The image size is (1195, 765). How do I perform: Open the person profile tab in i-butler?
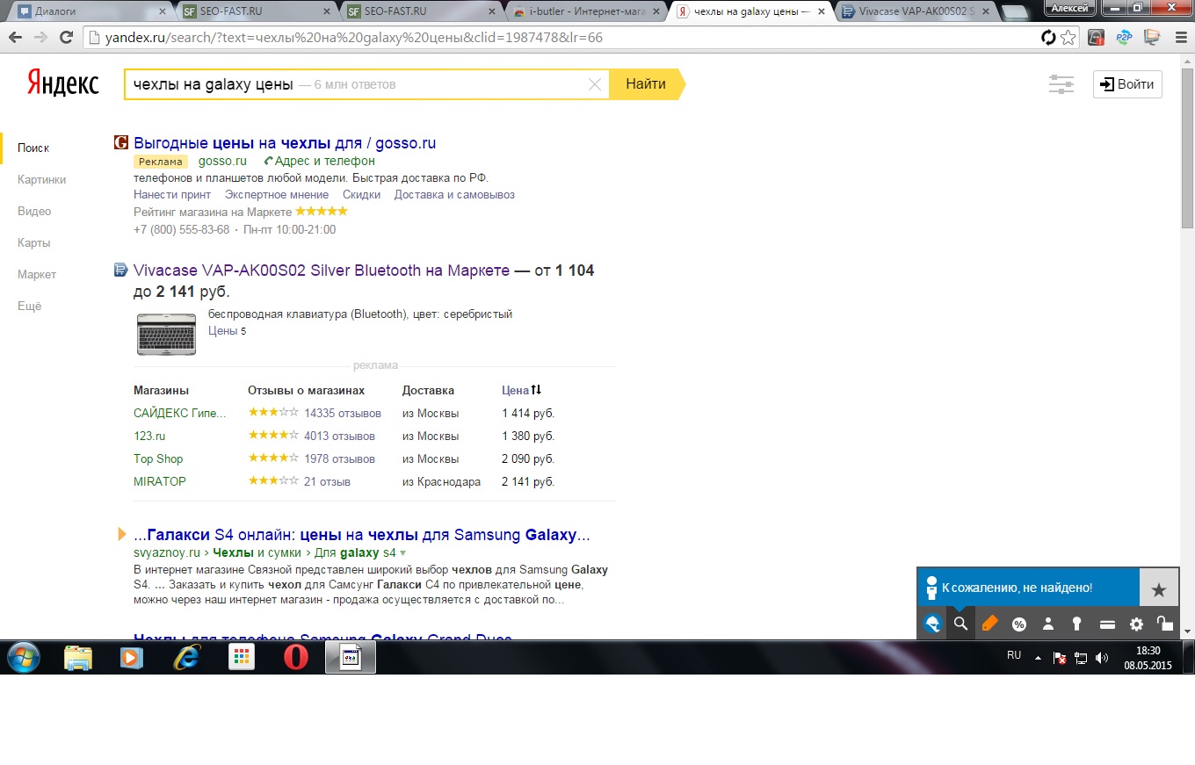click(x=1048, y=624)
